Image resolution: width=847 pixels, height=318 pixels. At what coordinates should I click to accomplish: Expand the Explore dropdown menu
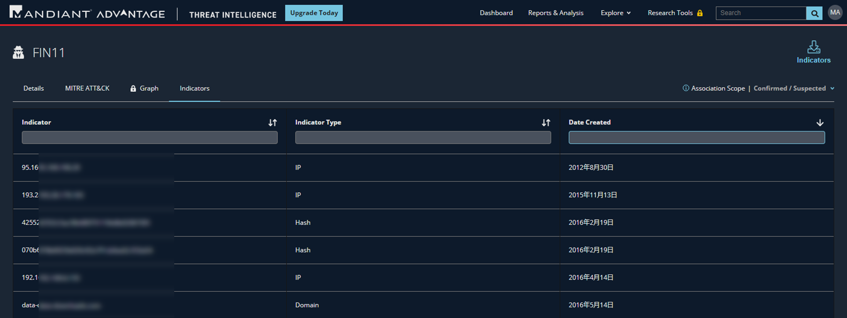click(x=615, y=13)
